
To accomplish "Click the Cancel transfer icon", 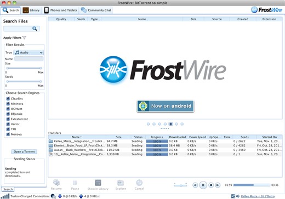I will coord(139,183).
